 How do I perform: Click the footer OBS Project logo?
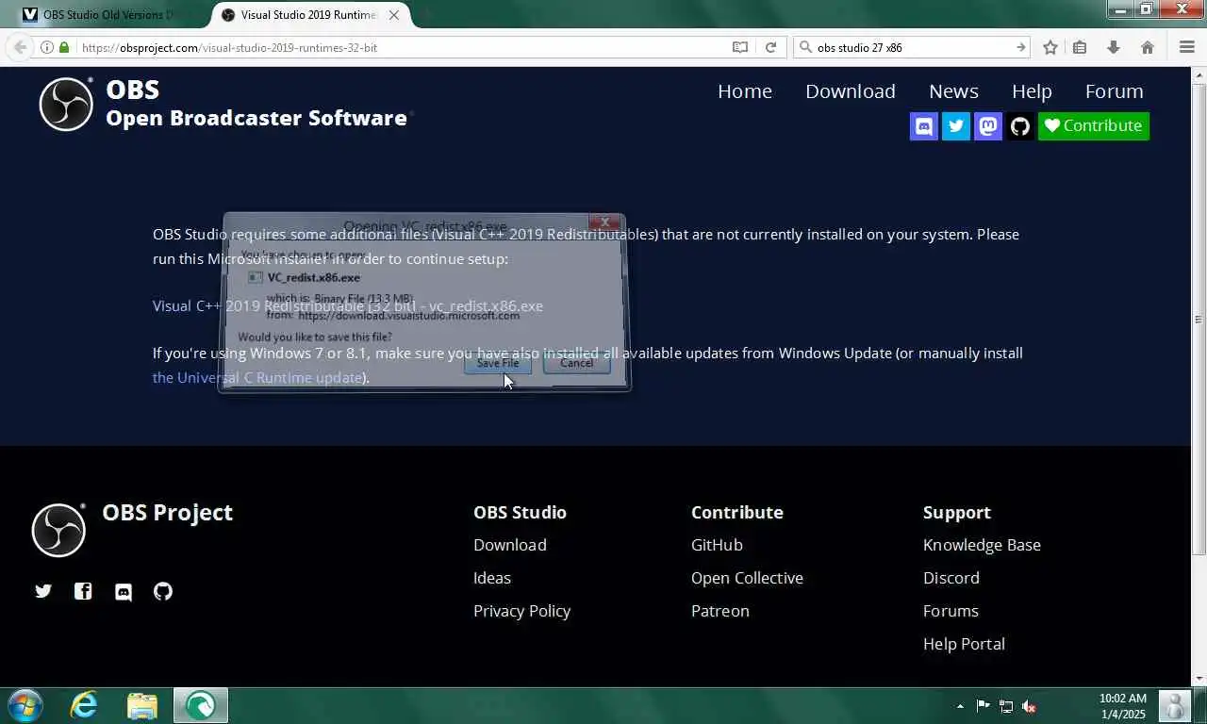tap(58, 530)
